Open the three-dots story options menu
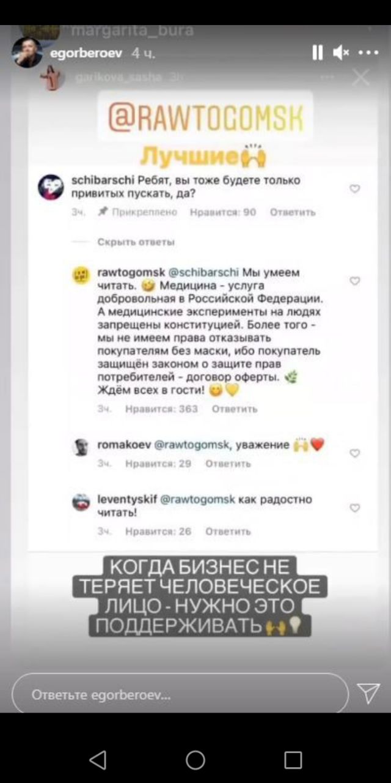391x783 pixels. coord(368,53)
